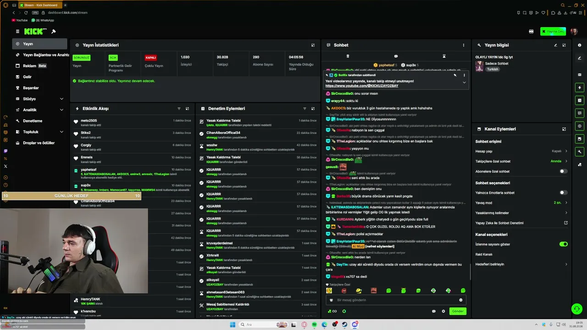Open the hamburger menu beside the Kick logo
Image resolution: width=587 pixels, height=330 pixels.
(x=17, y=32)
